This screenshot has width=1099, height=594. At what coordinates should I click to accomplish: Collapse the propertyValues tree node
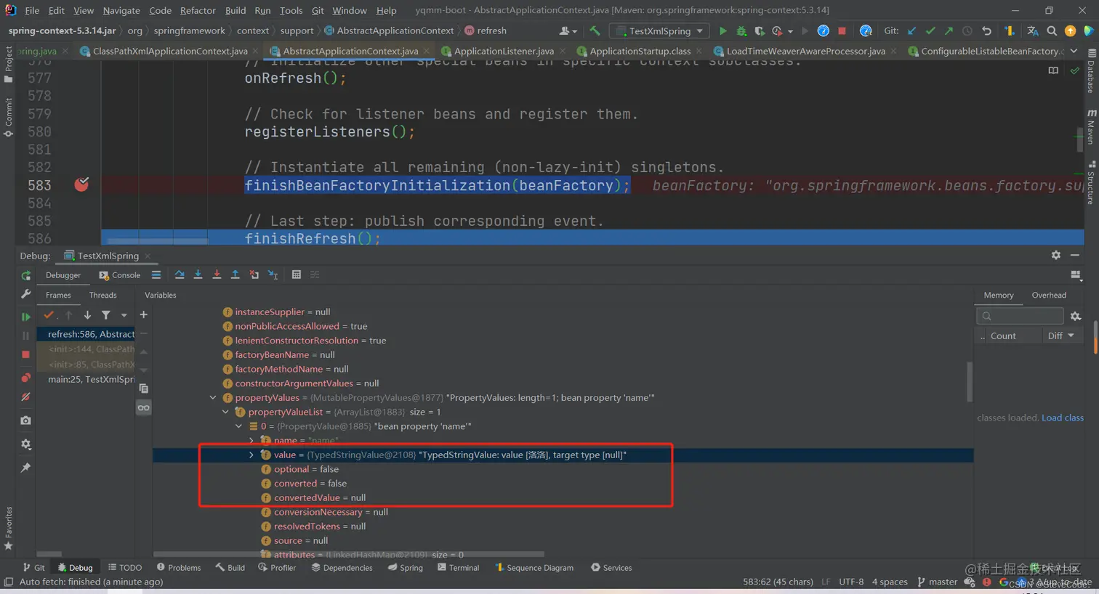coord(213,398)
